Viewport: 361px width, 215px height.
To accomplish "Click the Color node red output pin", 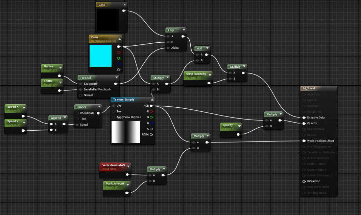I will tap(119, 52).
